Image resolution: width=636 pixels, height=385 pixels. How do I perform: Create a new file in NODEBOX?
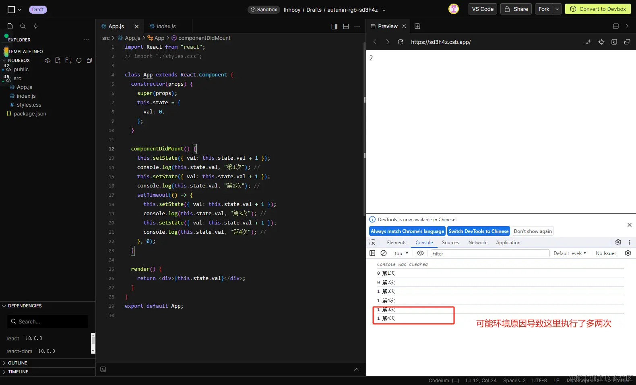click(x=58, y=60)
